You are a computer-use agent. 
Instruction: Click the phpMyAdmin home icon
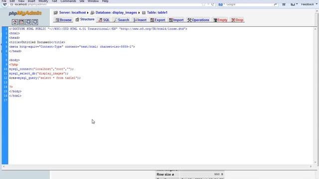click(x=14, y=22)
